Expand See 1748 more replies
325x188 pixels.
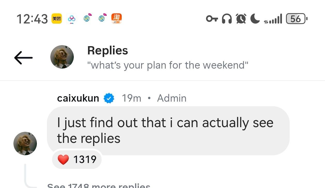pos(99,186)
